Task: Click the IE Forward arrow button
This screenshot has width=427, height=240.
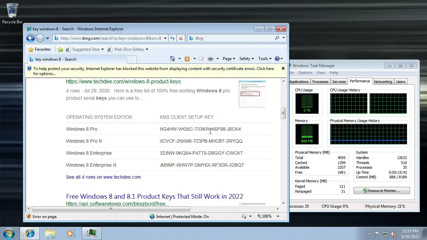Action: (x=40, y=38)
